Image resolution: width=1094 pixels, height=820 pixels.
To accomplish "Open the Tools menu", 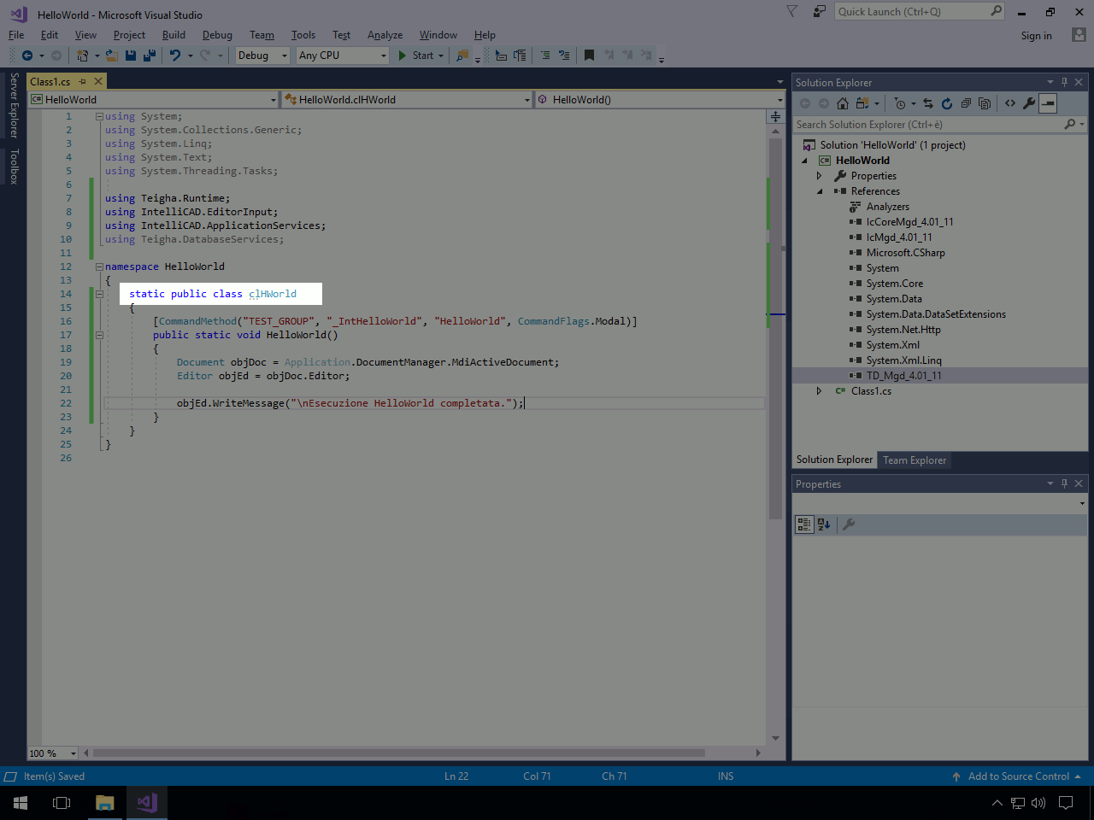I will pyautogui.click(x=303, y=35).
